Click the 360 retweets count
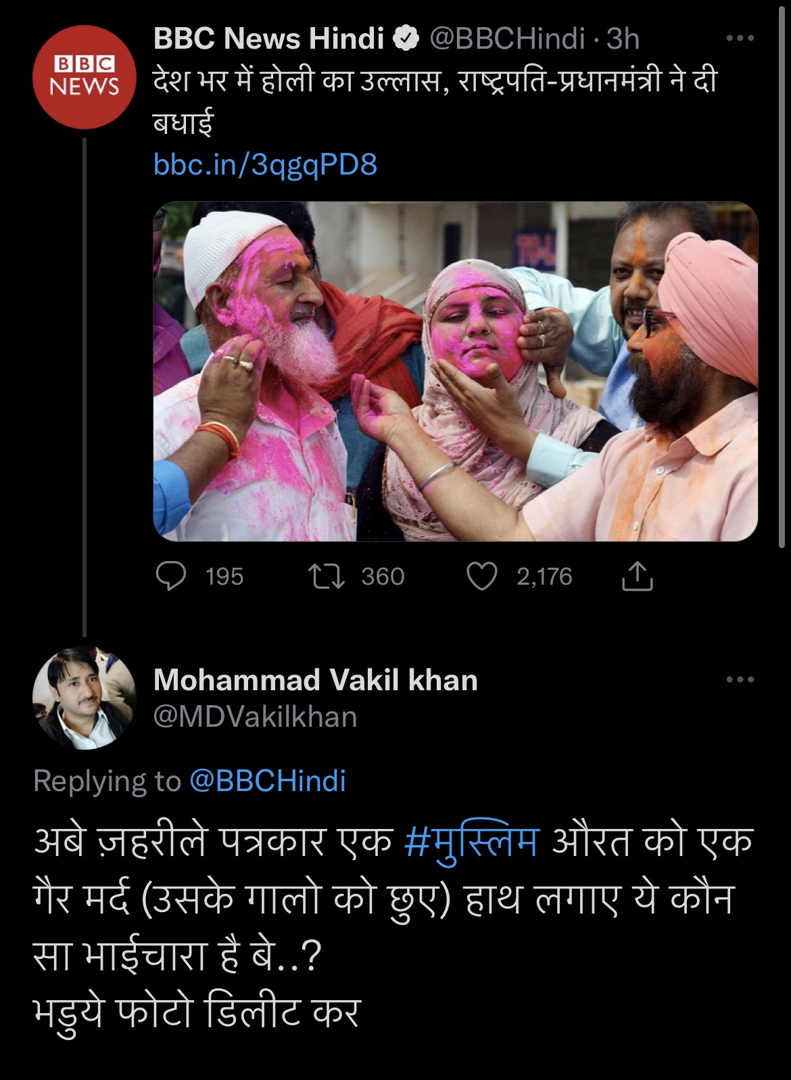This screenshot has height=1080, width=791. (x=383, y=577)
